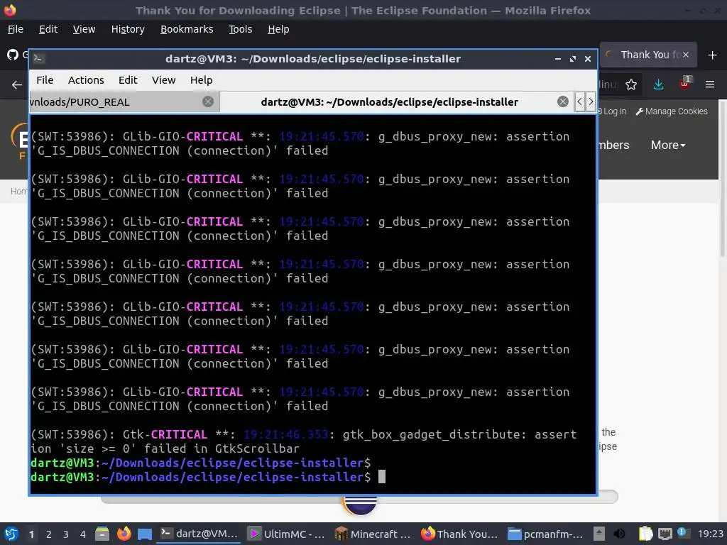Focus the dartz@VM terminal taskbar entry
Image resolution: width=727 pixels, height=545 pixels.
click(x=199, y=534)
